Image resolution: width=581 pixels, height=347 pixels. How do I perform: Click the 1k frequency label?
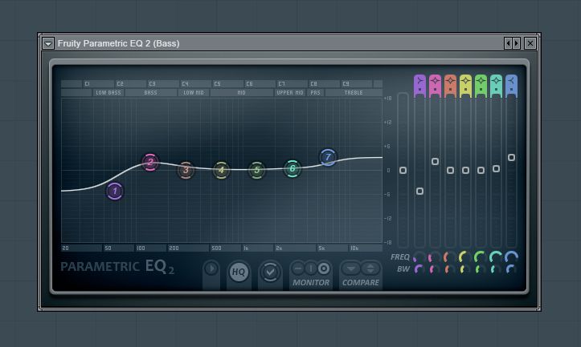click(x=246, y=248)
